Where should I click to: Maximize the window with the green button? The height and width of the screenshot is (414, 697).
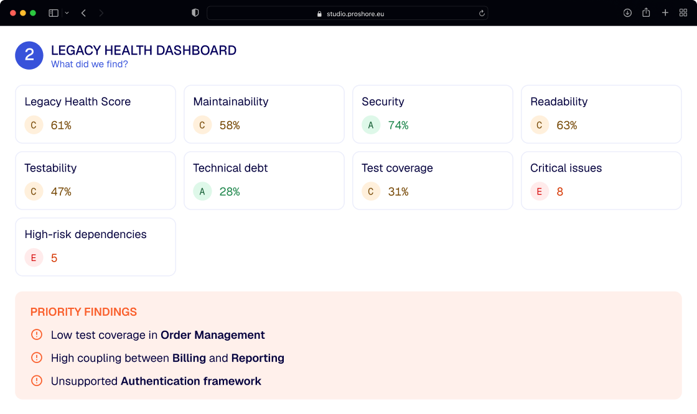[33, 13]
